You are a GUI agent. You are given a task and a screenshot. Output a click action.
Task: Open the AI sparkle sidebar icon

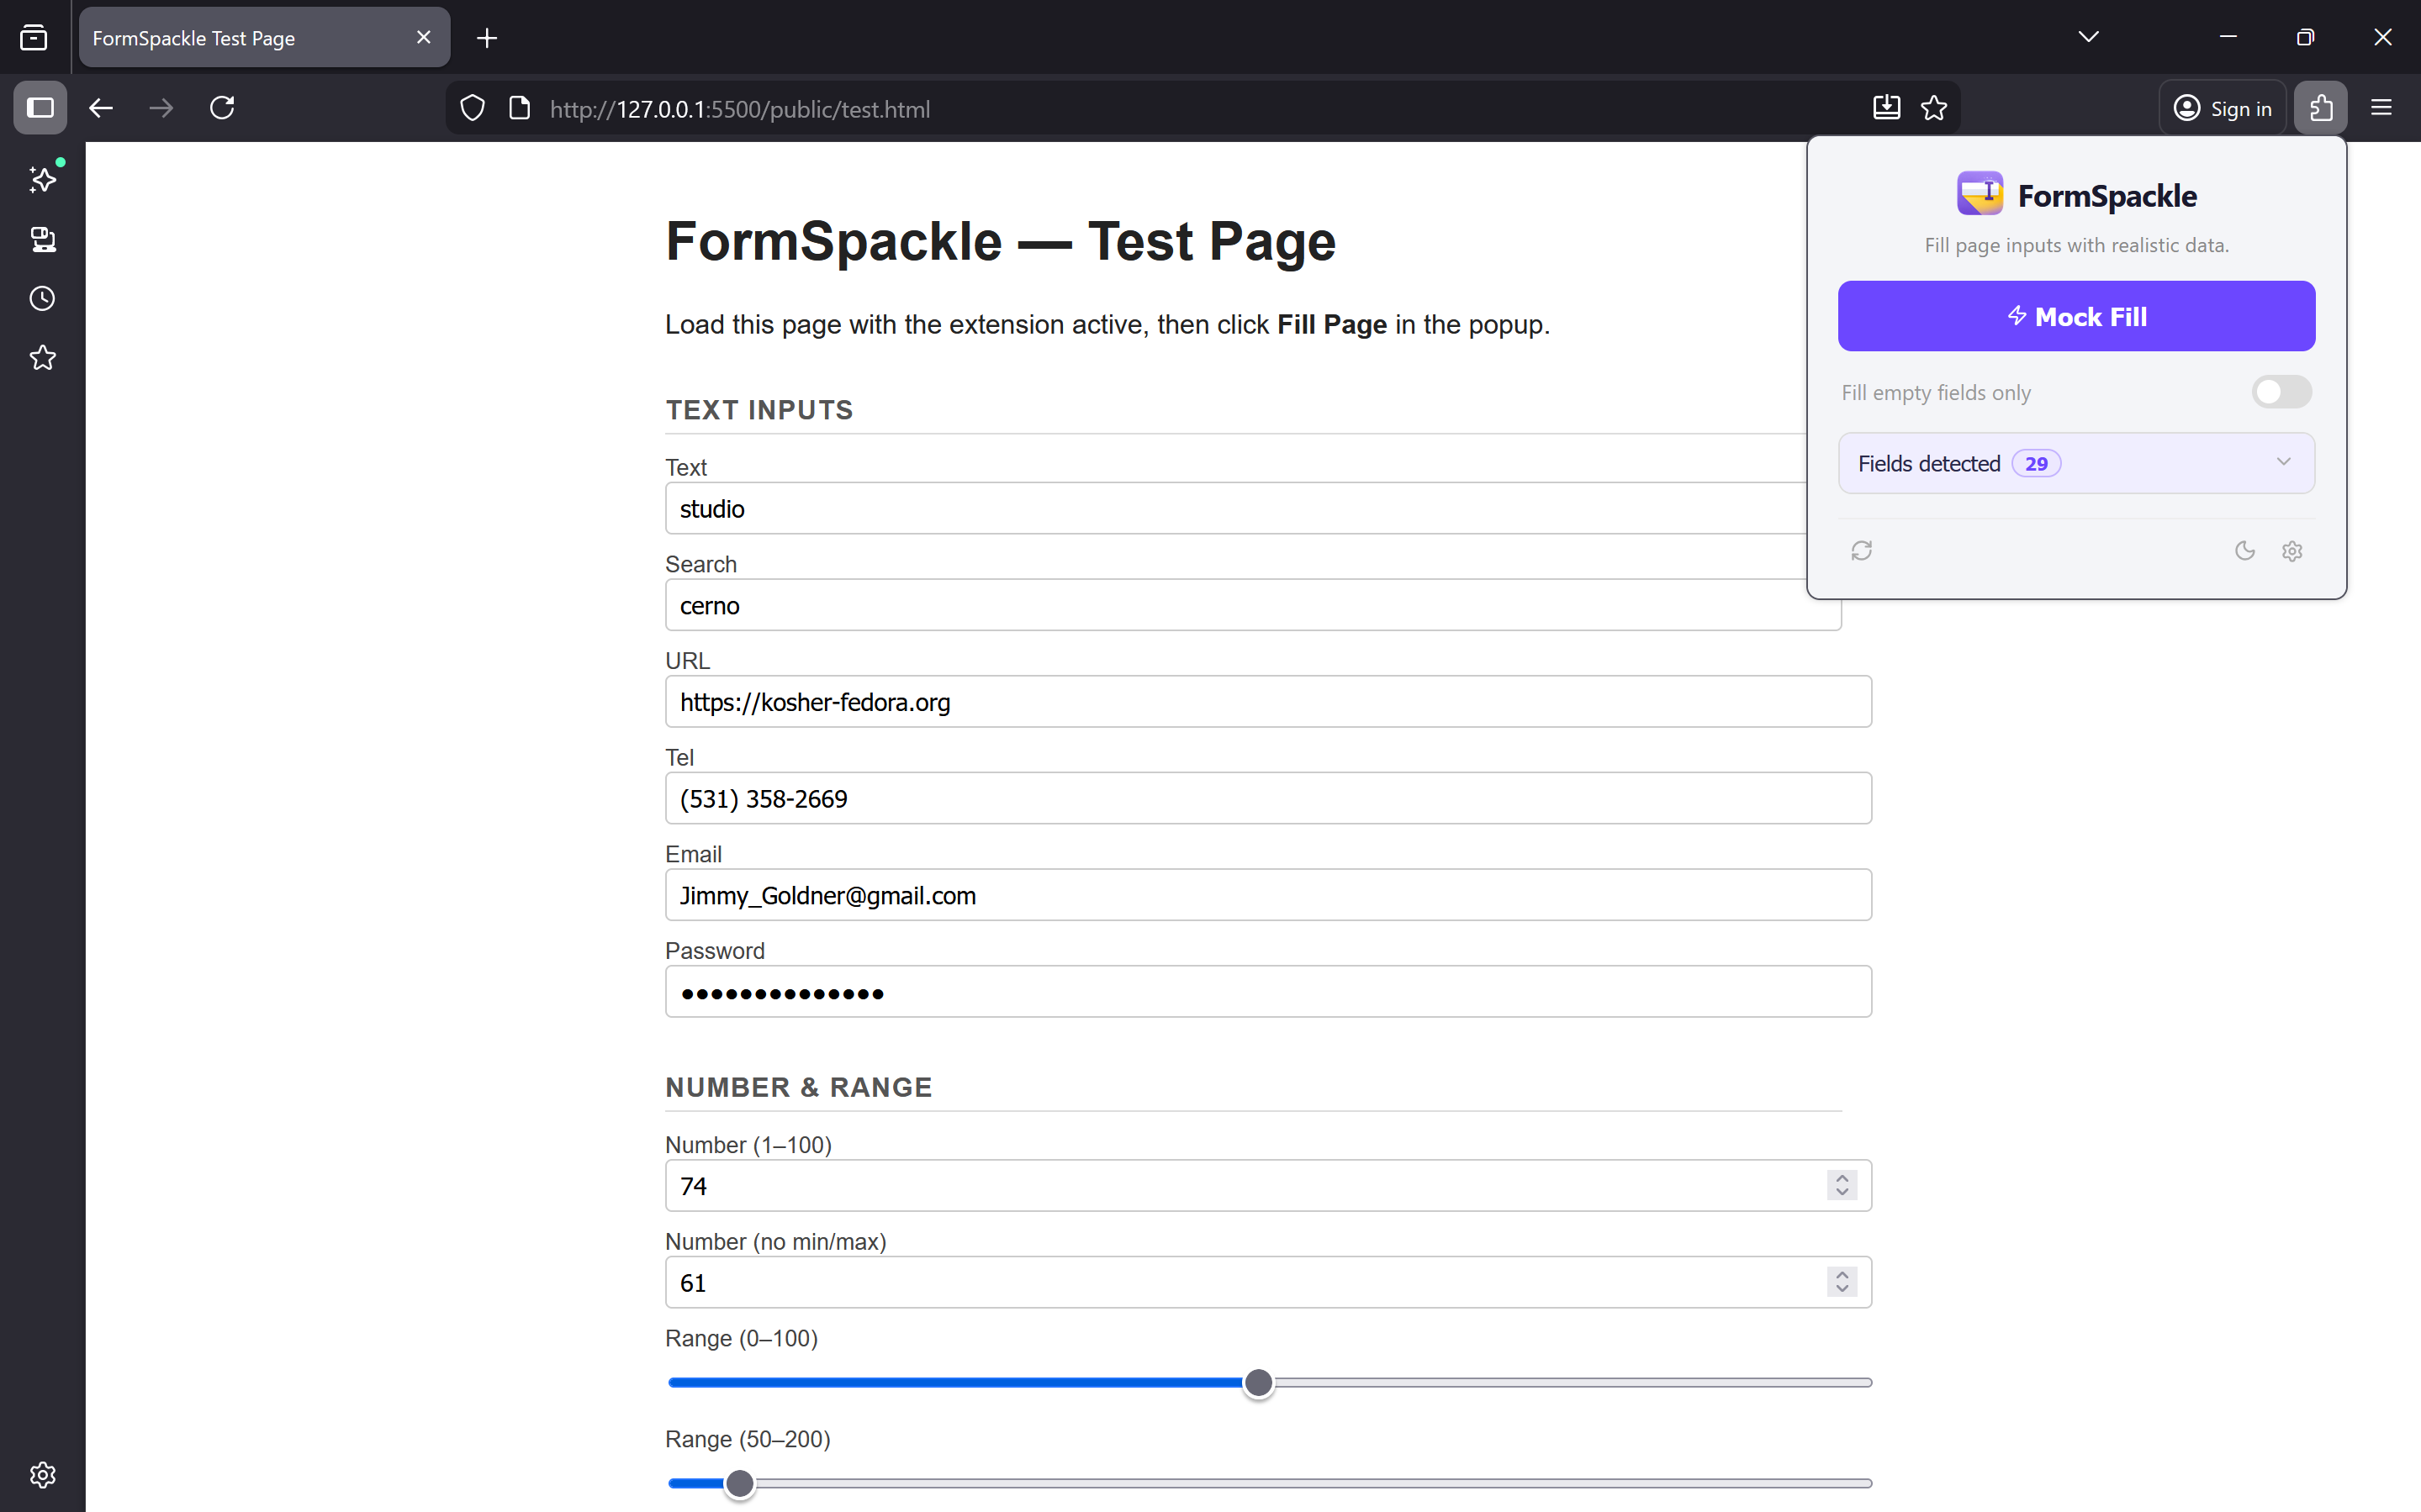pos(43,180)
